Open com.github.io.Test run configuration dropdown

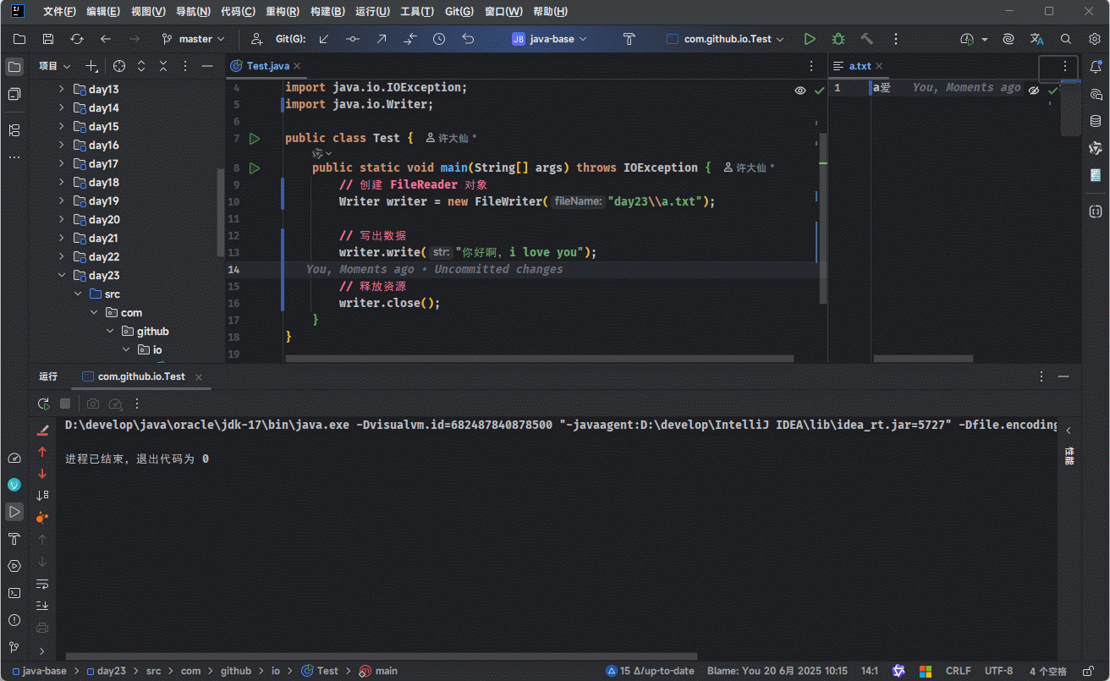(726, 39)
